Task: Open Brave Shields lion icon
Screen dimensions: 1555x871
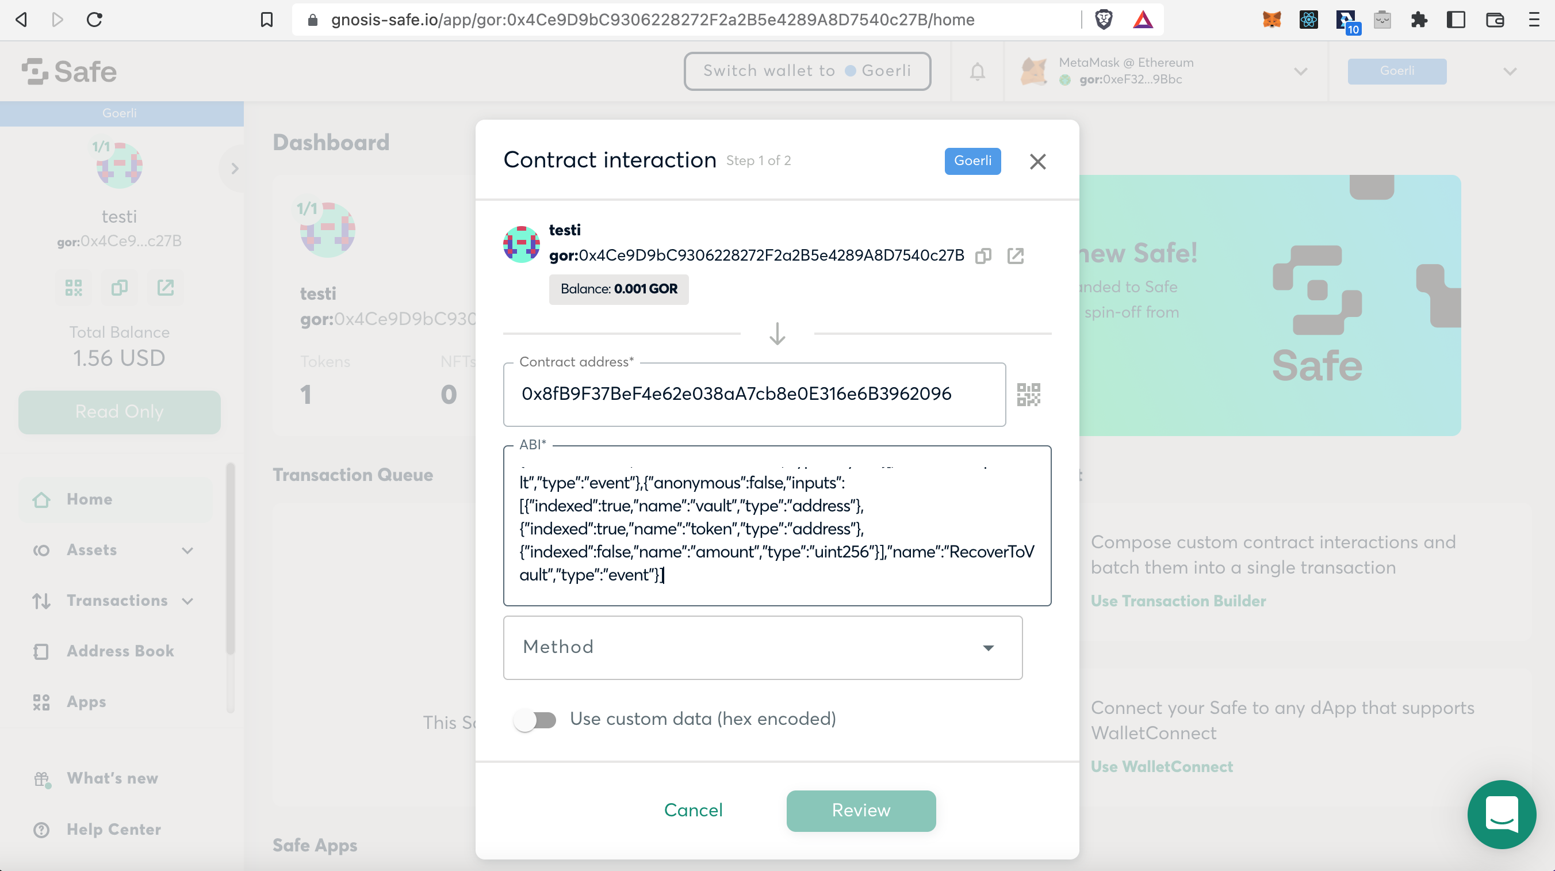Action: (x=1104, y=20)
